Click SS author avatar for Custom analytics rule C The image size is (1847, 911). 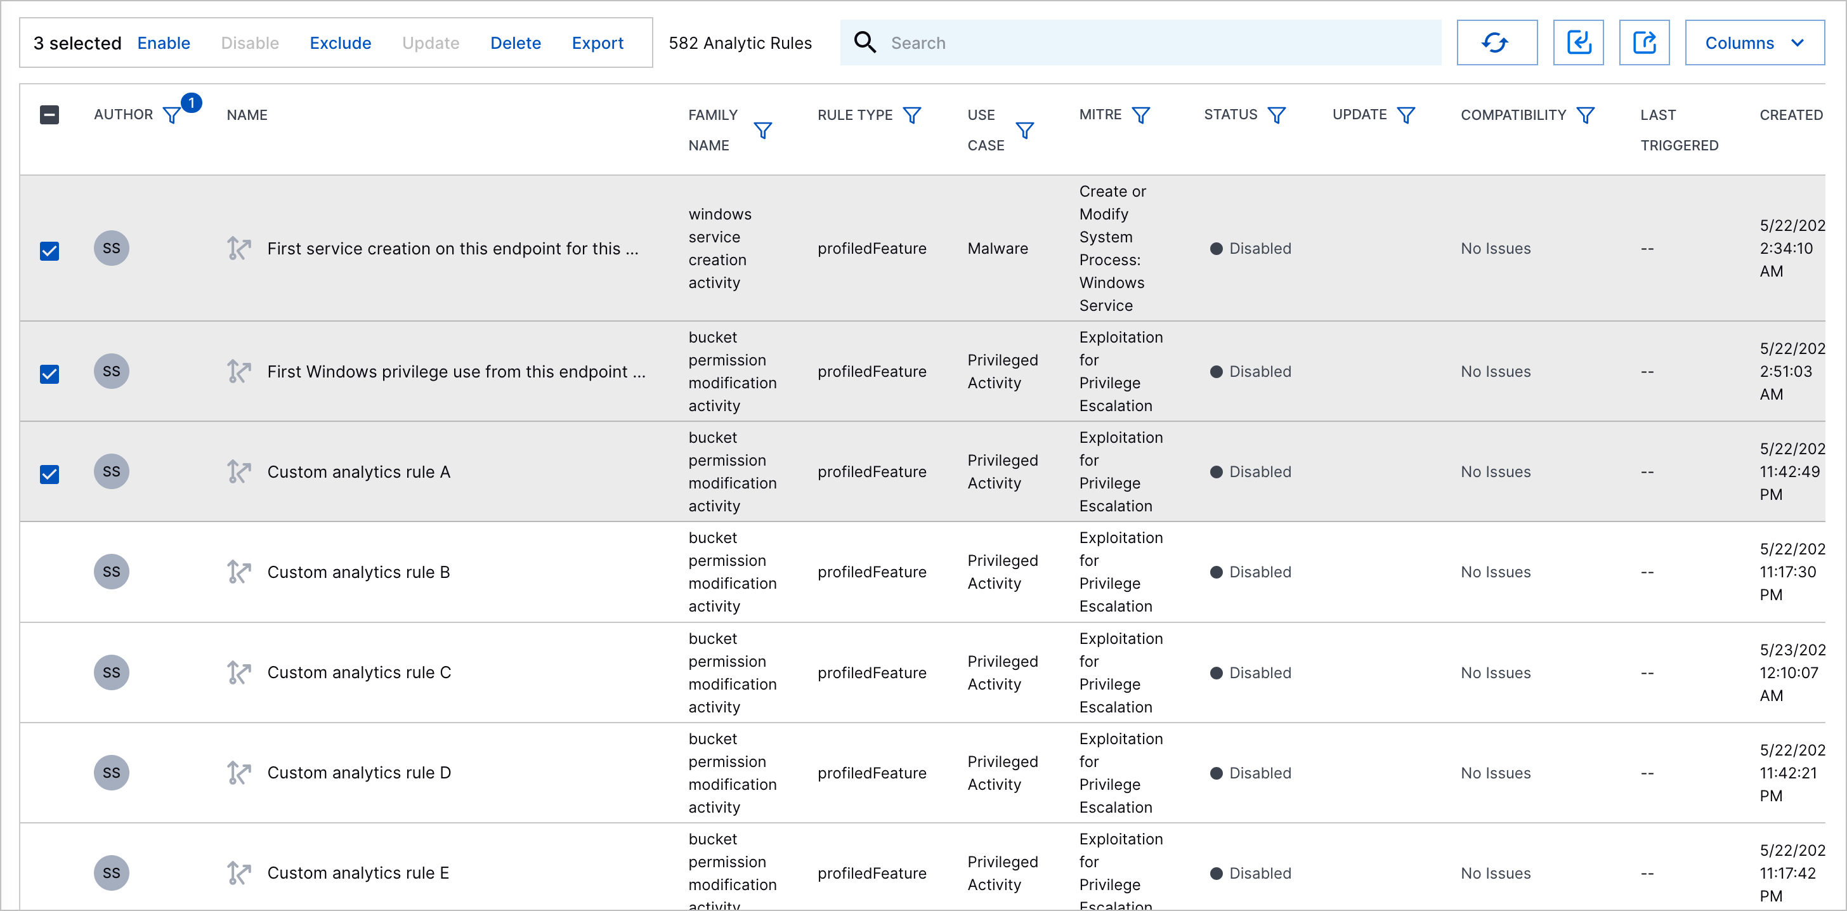[112, 673]
